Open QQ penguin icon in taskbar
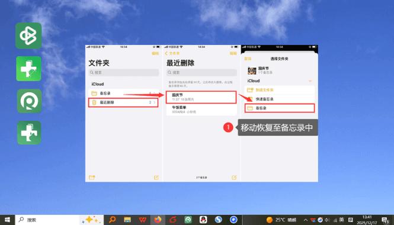The height and width of the screenshot is (225, 394). tap(203, 220)
